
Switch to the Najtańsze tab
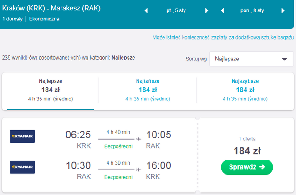(x=148, y=90)
